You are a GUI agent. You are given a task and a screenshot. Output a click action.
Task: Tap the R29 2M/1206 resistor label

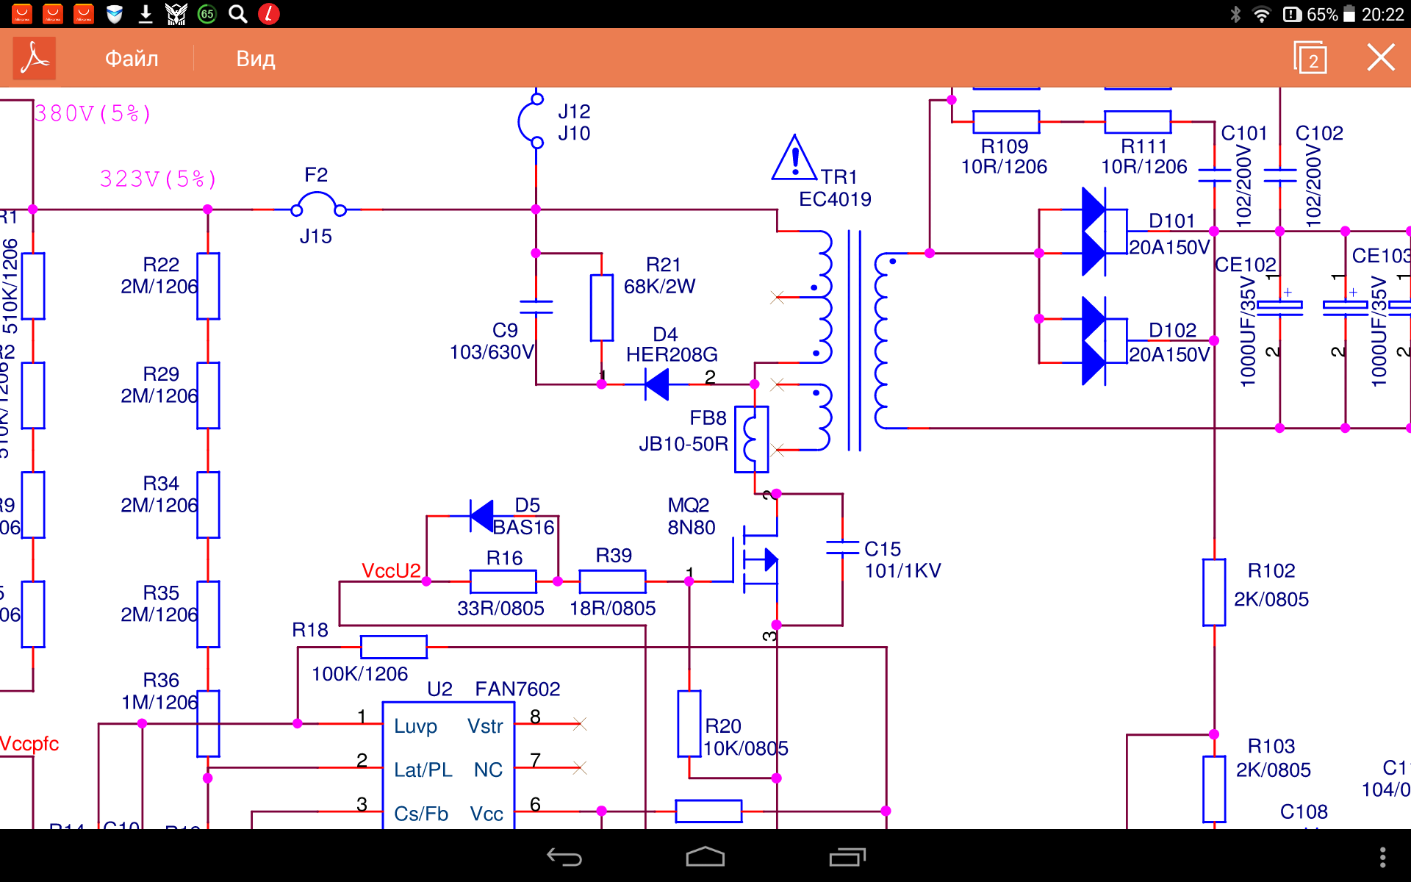pos(159,385)
